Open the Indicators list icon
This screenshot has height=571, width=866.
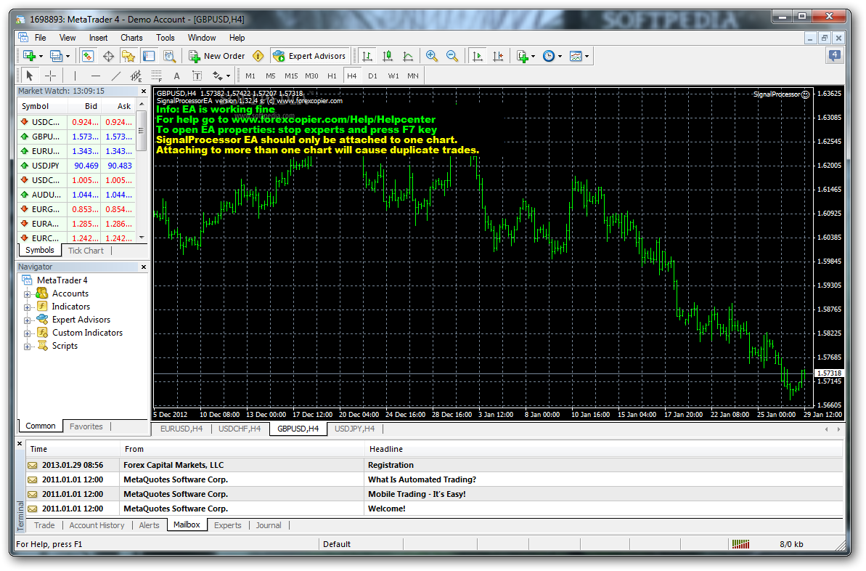522,56
